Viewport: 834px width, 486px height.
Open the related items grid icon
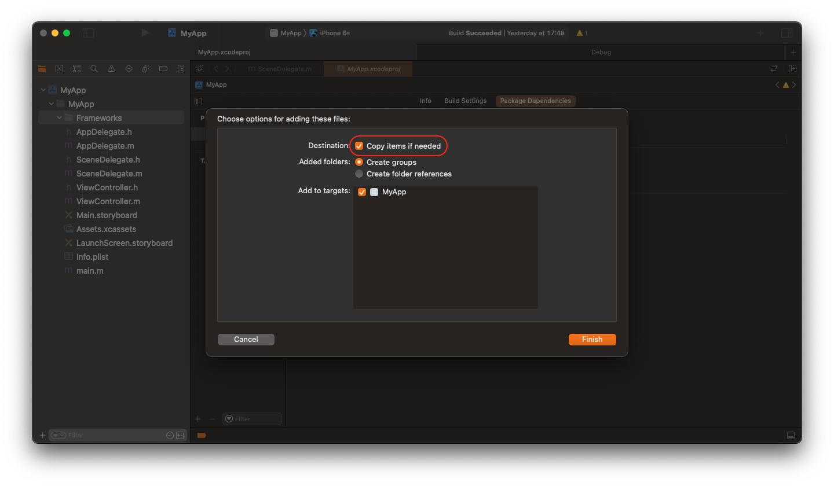click(x=199, y=69)
